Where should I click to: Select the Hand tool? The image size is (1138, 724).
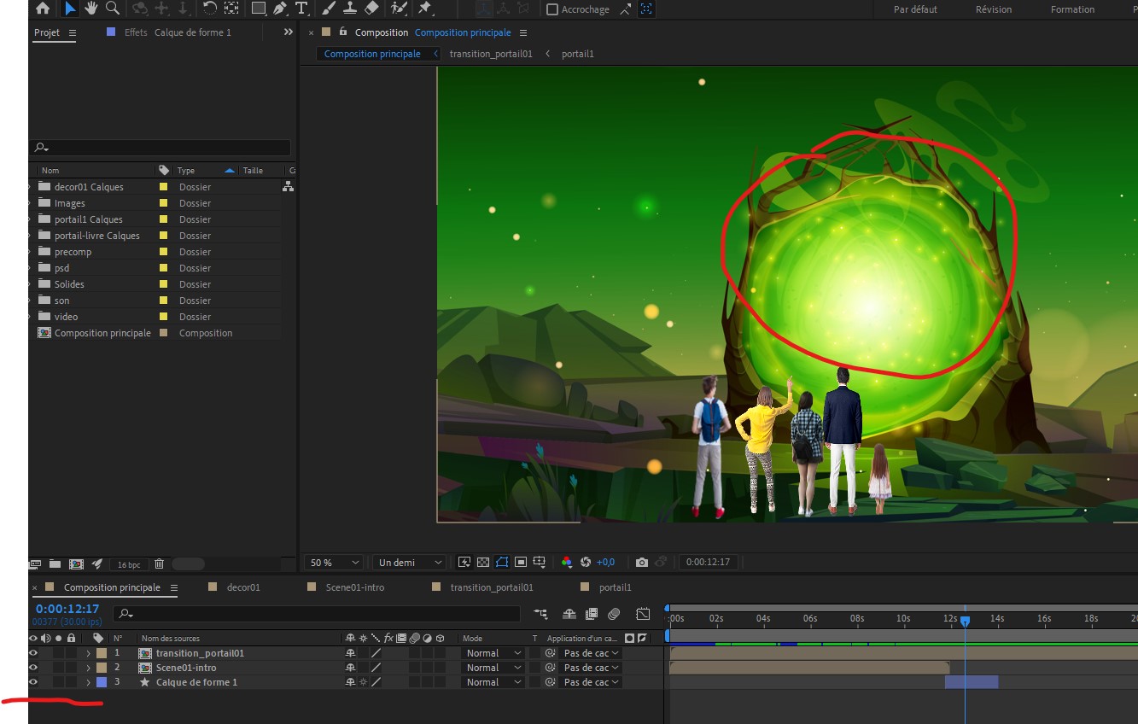pos(90,9)
